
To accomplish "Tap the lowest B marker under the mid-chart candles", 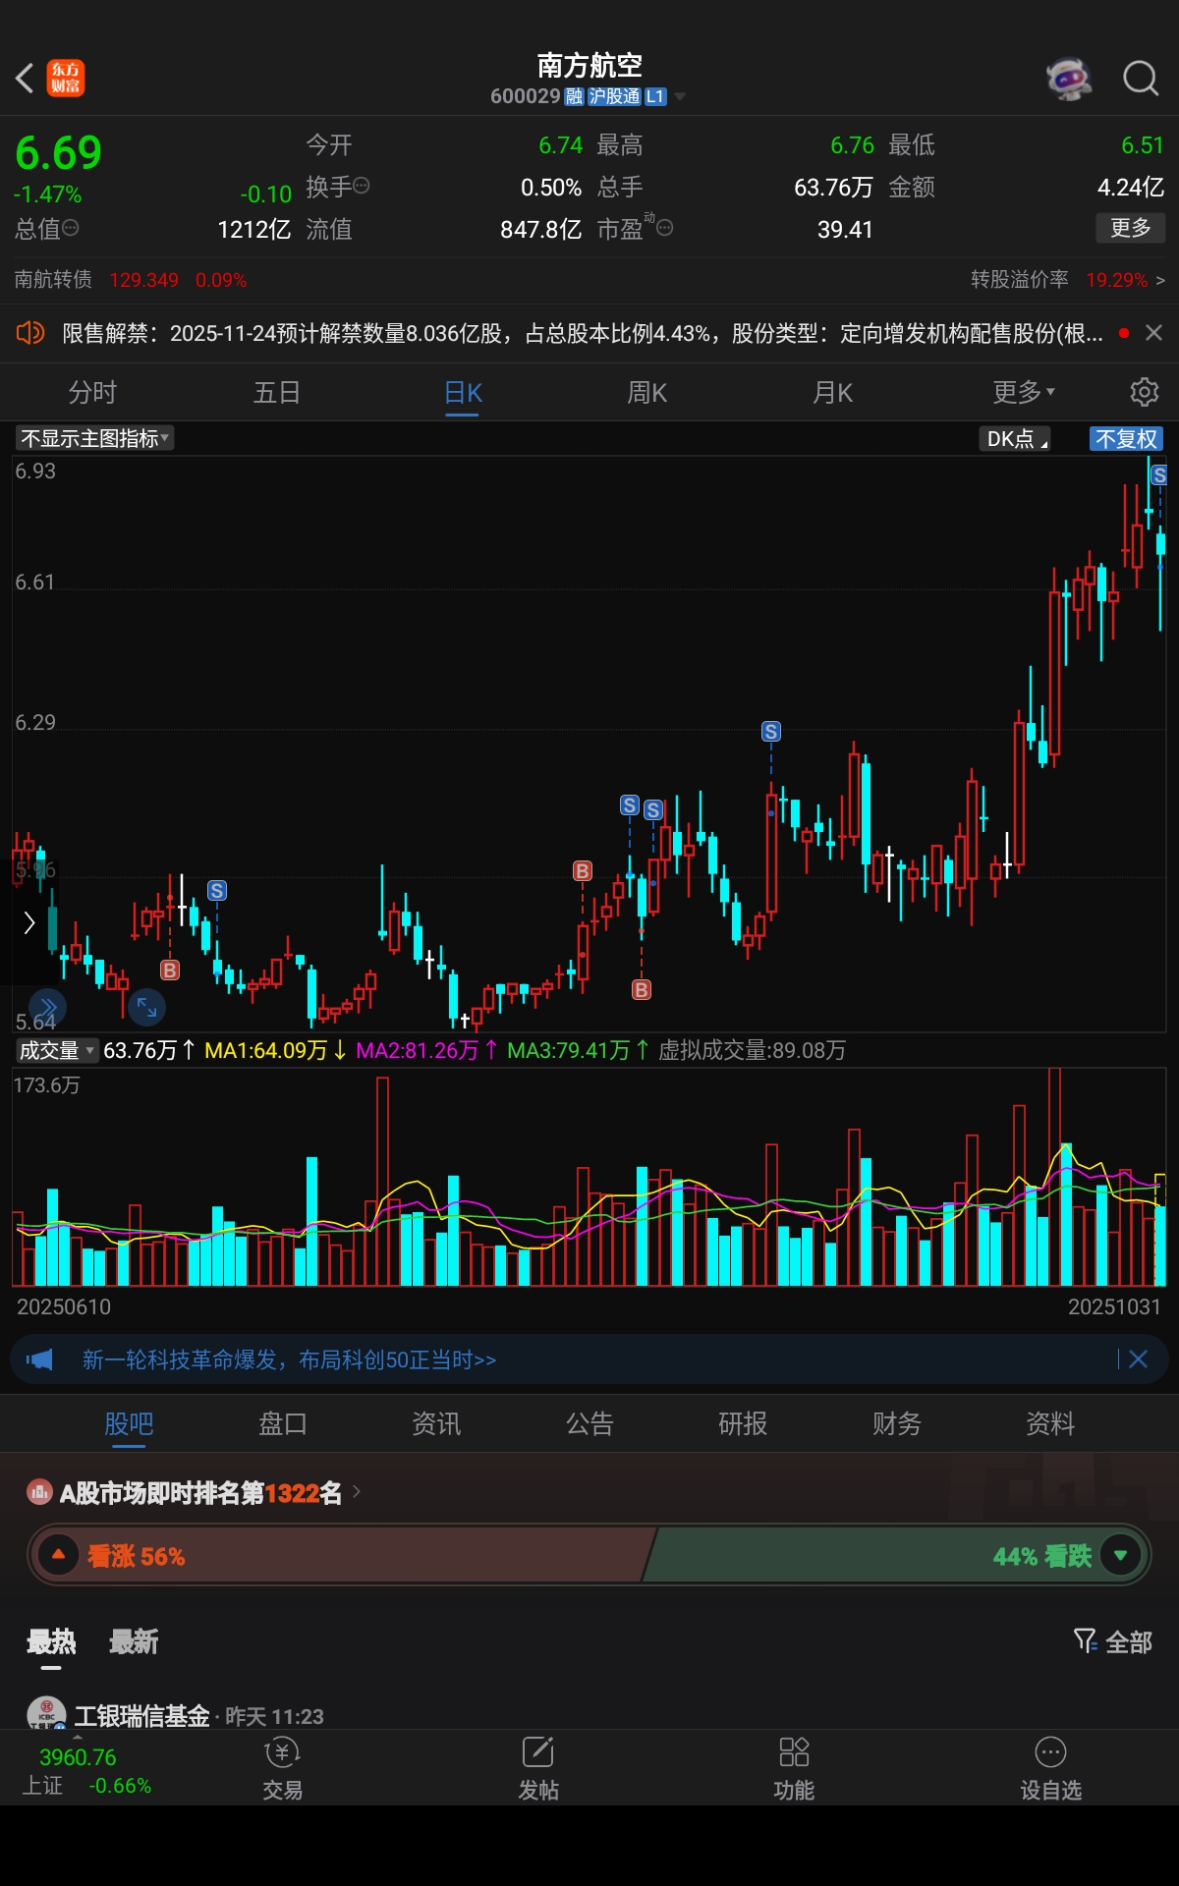I will [642, 990].
